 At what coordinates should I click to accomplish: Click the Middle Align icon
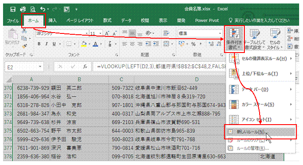132,33
